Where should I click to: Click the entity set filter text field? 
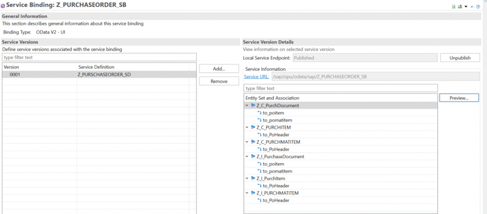(x=341, y=88)
